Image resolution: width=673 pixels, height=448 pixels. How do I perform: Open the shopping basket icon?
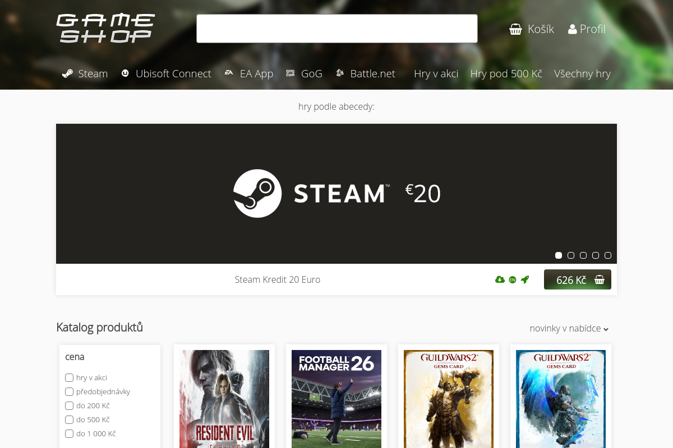click(515, 29)
